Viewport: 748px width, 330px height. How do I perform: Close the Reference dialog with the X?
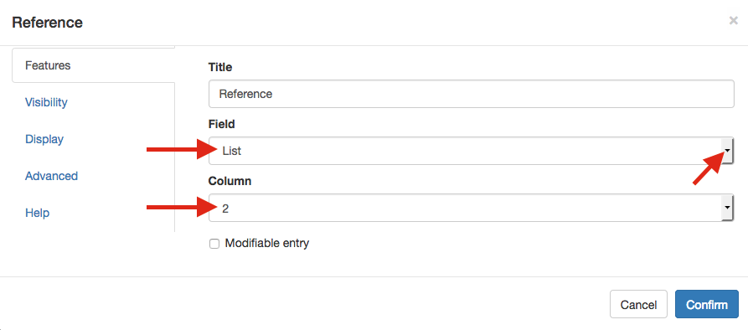tap(733, 20)
